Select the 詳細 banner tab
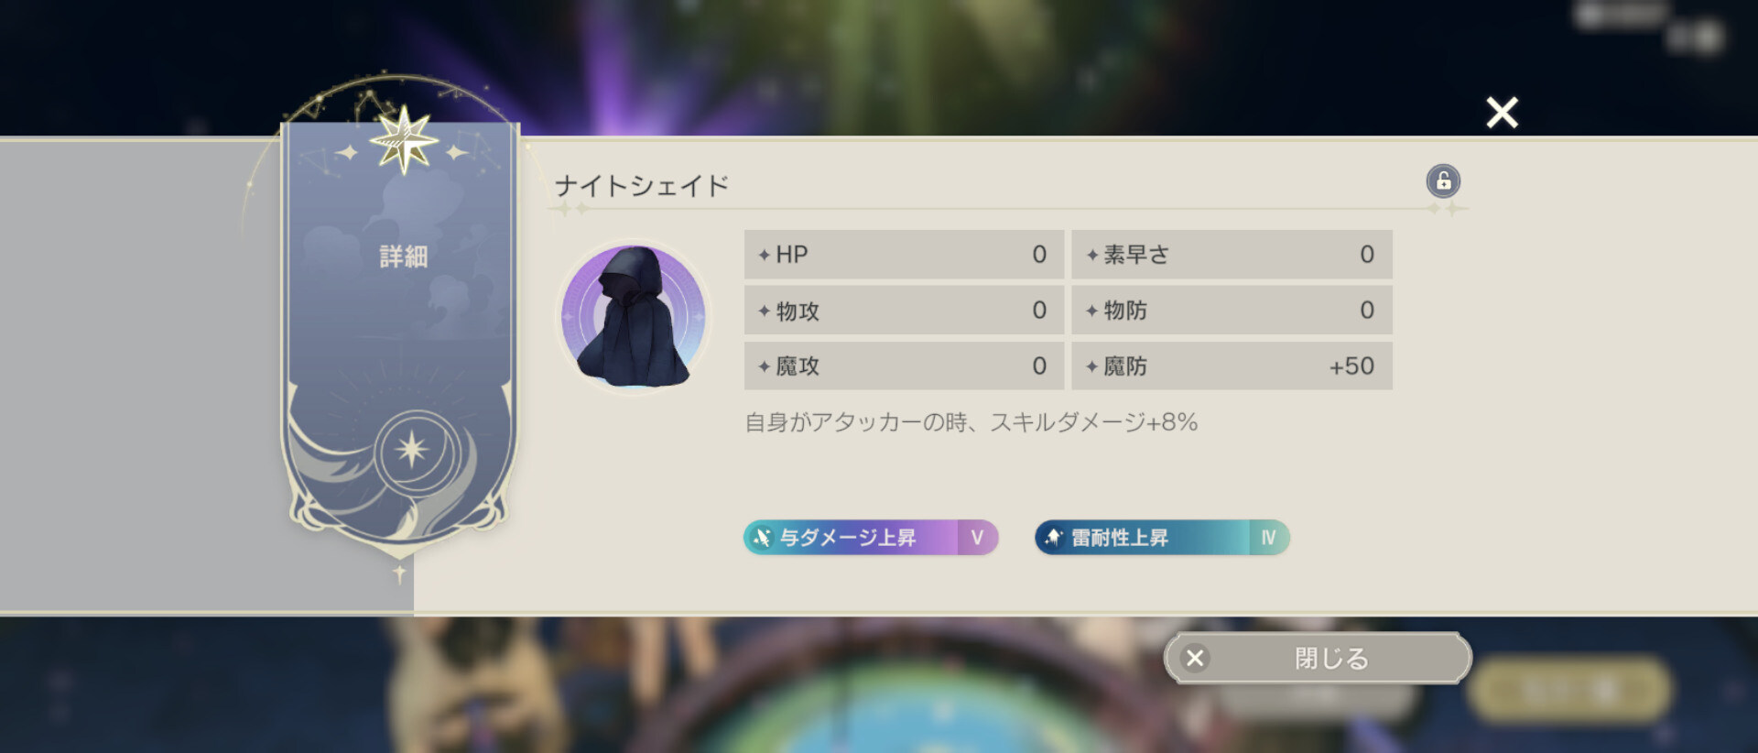 pyautogui.click(x=404, y=256)
